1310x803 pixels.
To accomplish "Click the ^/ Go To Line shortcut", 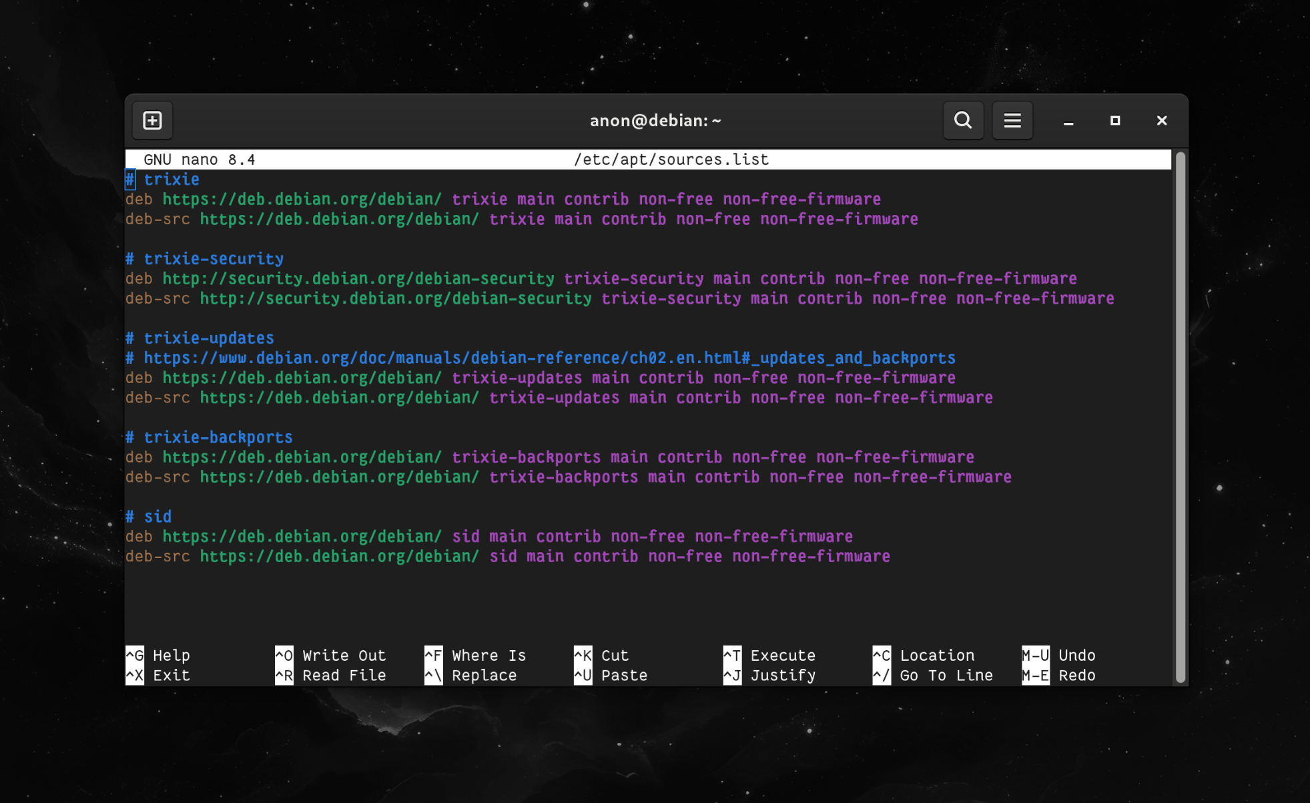I will (x=934, y=676).
